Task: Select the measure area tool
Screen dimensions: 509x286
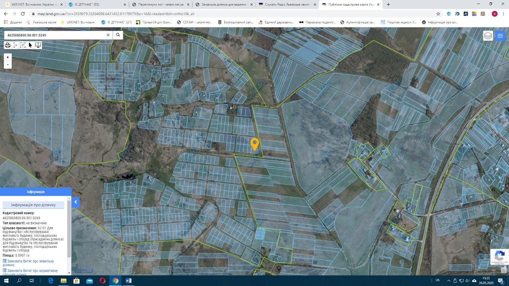Action: point(23,45)
